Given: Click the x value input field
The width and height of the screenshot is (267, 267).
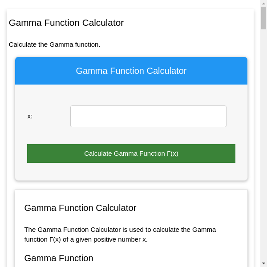Looking at the screenshot, I should click(148, 116).
